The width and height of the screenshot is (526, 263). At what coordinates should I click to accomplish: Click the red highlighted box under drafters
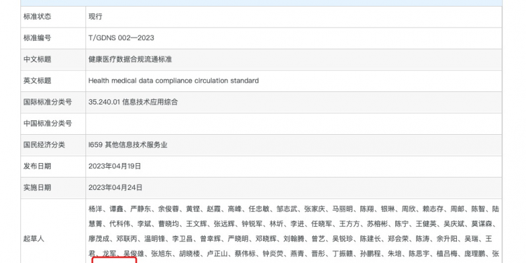pyautogui.click(x=114, y=260)
